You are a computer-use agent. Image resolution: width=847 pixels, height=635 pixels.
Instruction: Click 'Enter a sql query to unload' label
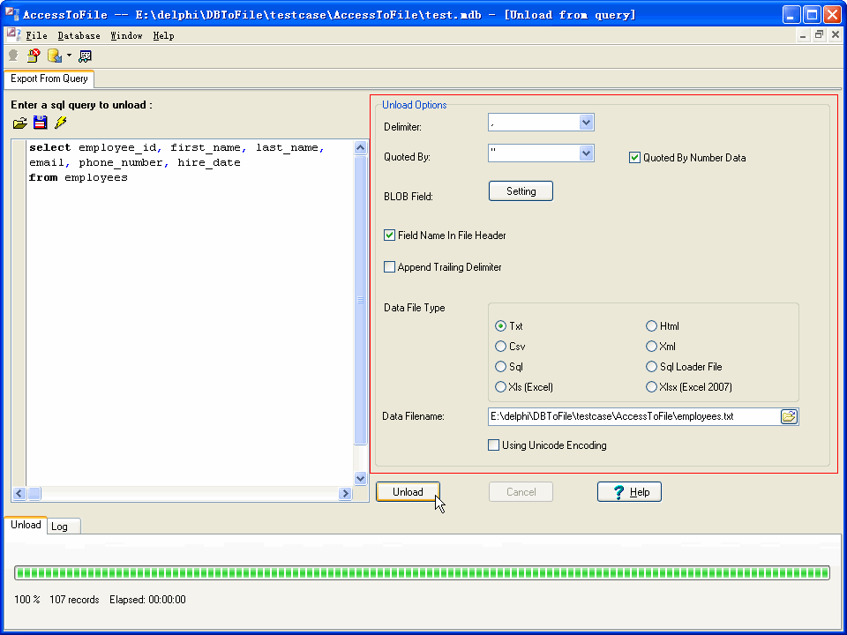[x=81, y=105]
